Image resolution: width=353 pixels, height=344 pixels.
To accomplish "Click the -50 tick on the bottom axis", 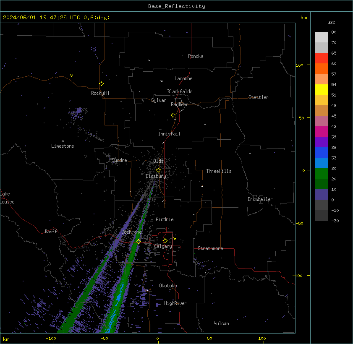I will [x=104, y=339].
